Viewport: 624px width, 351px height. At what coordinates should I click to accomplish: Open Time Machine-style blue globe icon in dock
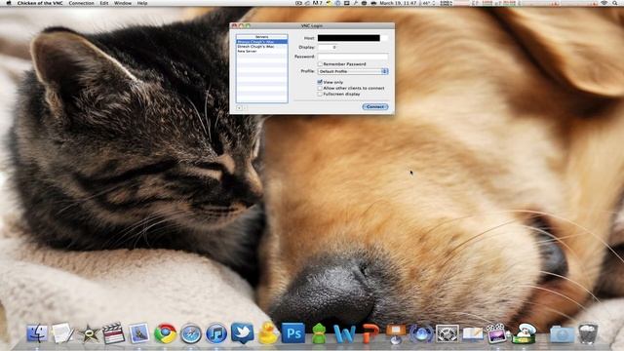[x=421, y=333]
